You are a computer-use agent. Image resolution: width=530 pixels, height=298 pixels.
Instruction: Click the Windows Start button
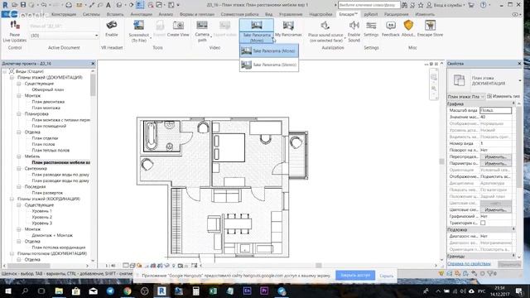point(7,291)
